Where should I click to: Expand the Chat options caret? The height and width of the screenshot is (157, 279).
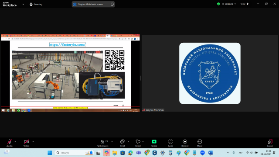point(128,142)
